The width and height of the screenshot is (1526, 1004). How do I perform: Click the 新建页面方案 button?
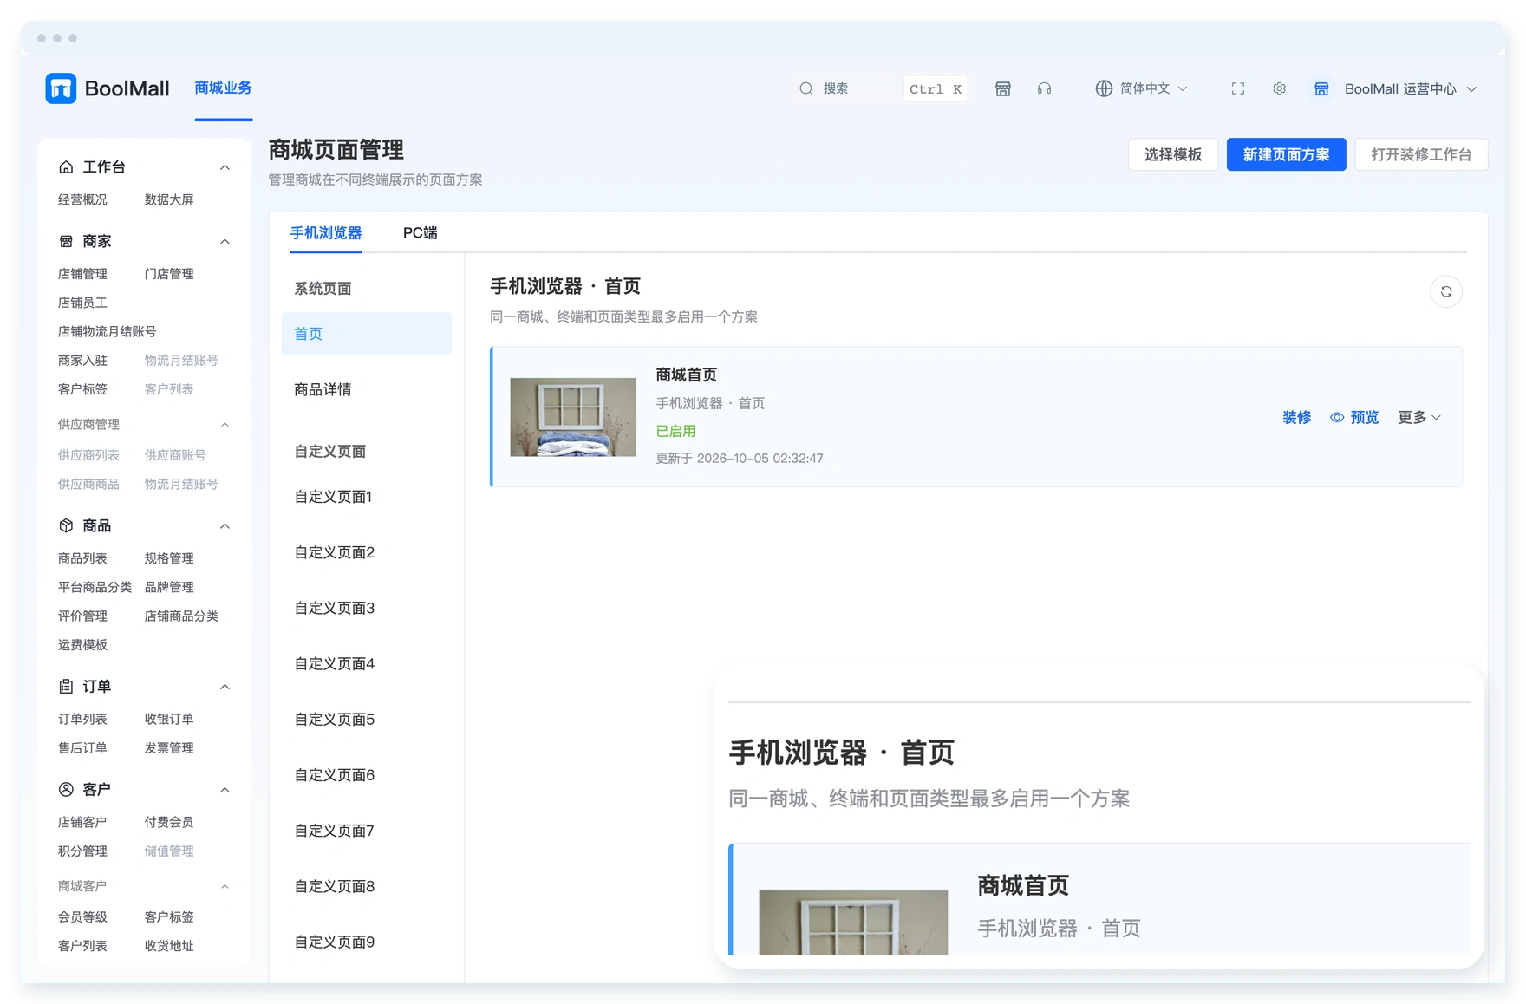(x=1287, y=154)
